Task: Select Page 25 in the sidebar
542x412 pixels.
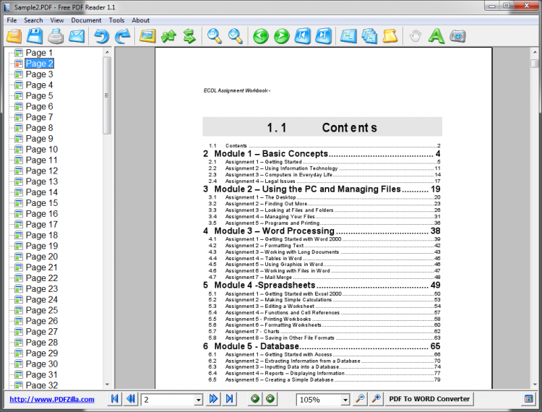Action: [41, 310]
